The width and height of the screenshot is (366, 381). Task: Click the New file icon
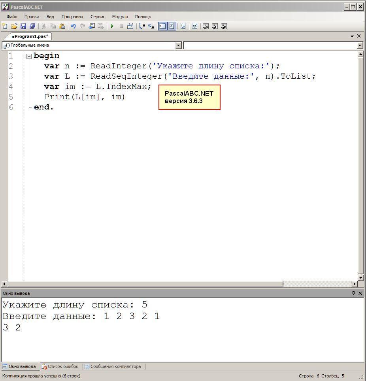click(x=5, y=26)
